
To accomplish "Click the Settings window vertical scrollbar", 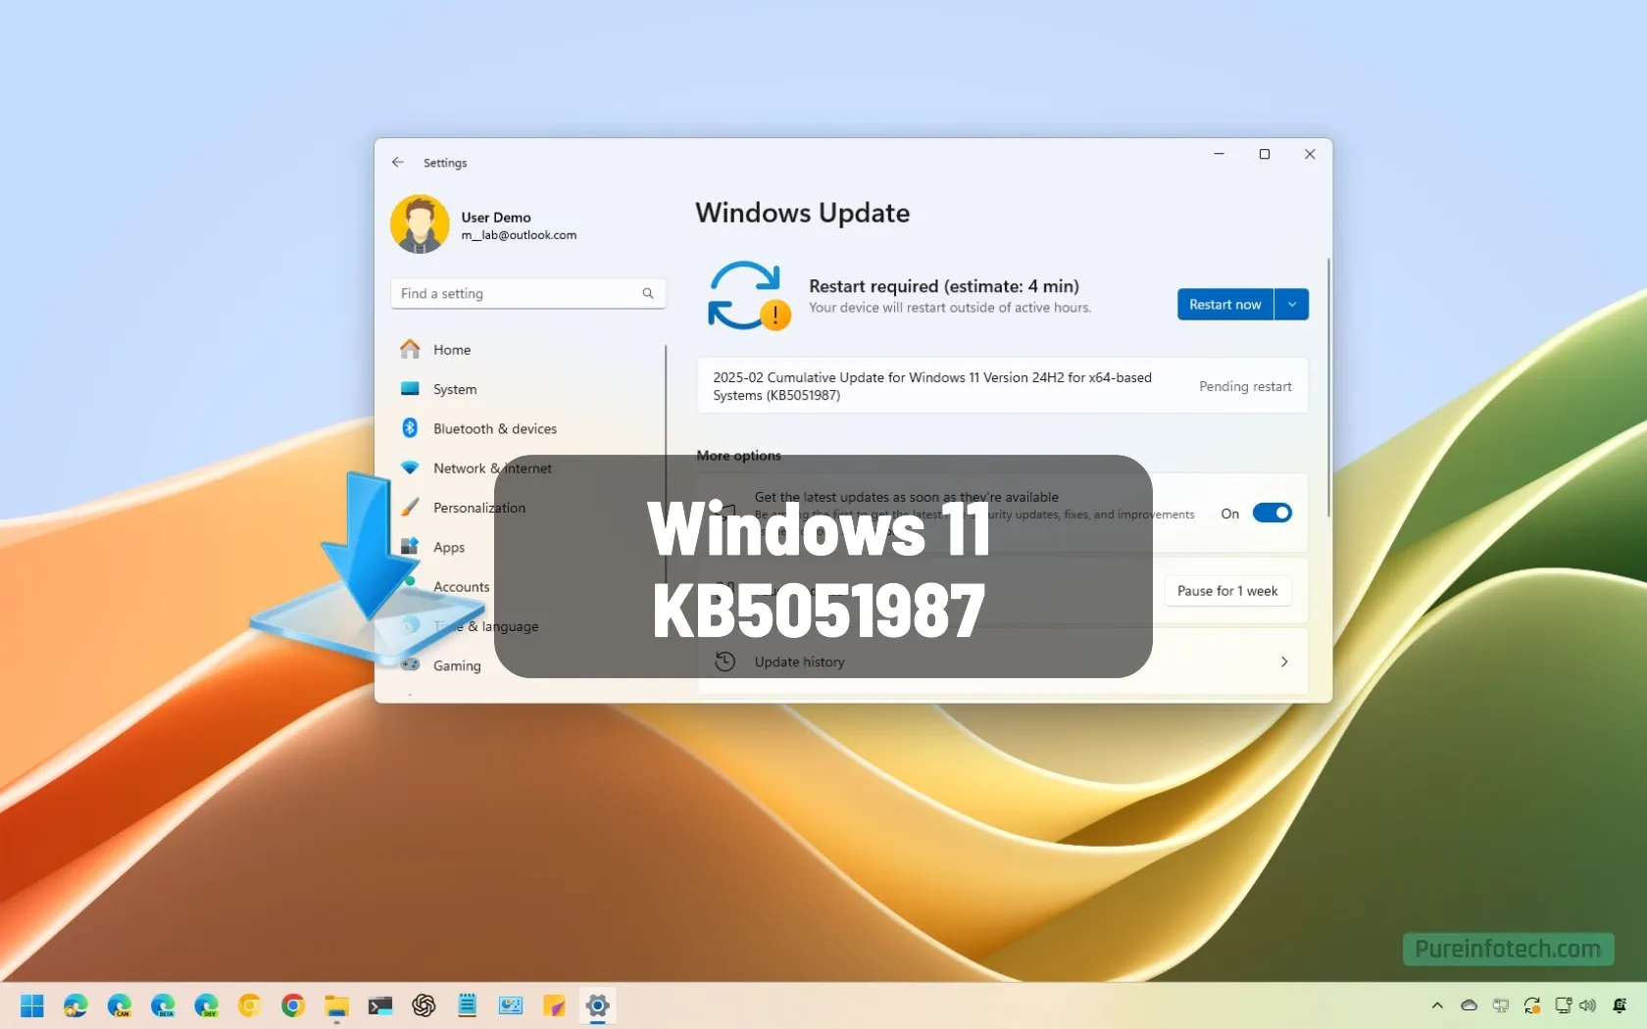I will coord(1328,387).
